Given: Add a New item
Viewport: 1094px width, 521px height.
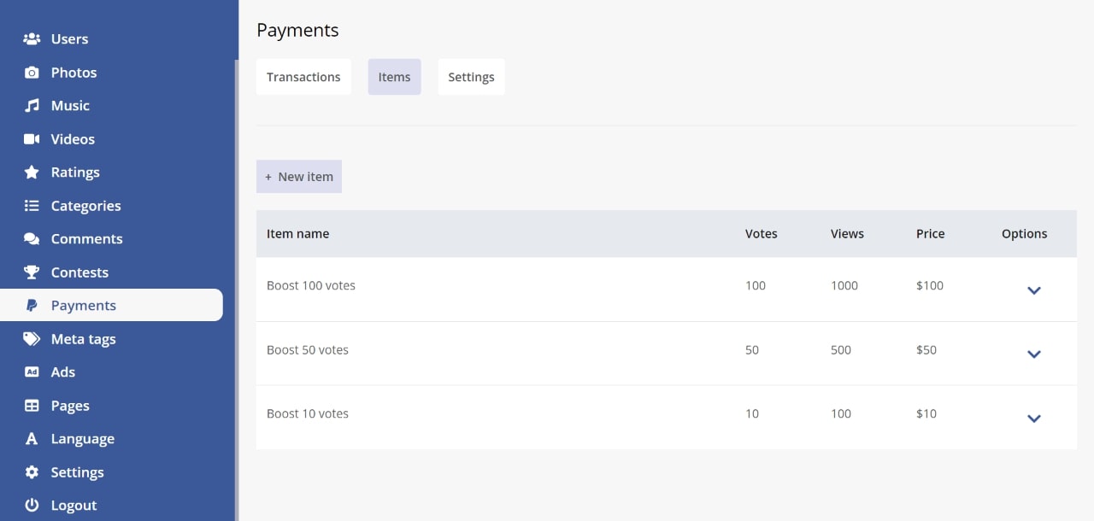Looking at the screenshot, I should tap(299, 177).
